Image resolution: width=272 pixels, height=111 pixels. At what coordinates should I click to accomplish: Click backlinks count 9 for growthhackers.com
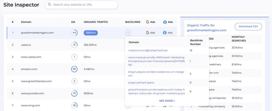click(x=190, y=91)
